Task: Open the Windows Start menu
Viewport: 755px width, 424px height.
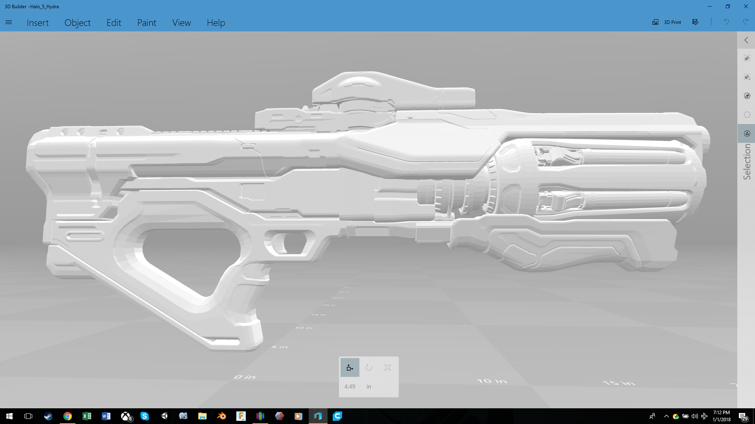Action: pyautogui.click(x=9, y=416)
